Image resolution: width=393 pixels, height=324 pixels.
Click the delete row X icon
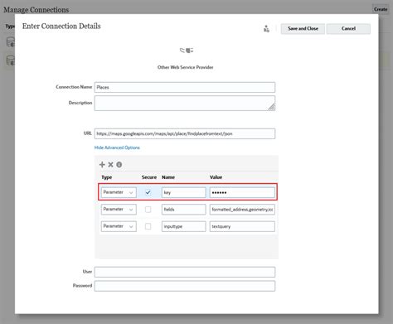110,165
